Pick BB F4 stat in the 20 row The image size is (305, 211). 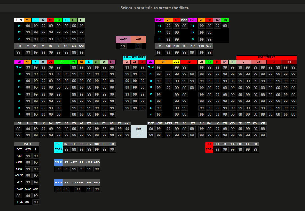tap(209, 74)
